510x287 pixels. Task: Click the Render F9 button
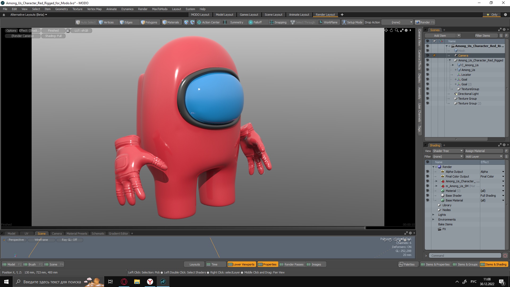point(425,22)
